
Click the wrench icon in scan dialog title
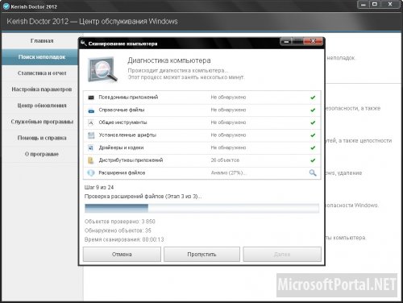pyautogui.click(x=84, y=43)
